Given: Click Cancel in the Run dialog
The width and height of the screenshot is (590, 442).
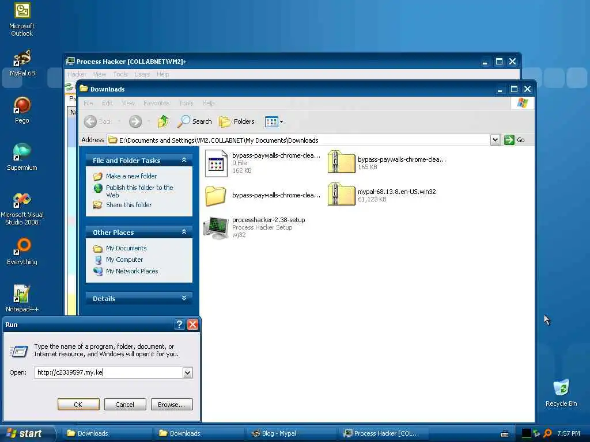Looking at the screenshot, I should (x=125, y=405).
